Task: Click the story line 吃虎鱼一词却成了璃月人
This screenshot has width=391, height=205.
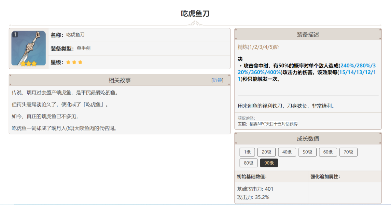Action: [x=65, y=128]
